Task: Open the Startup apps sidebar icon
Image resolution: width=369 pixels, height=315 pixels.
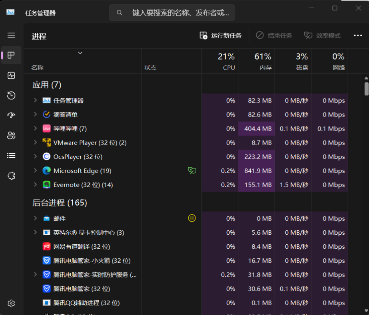Action: (x=11, y=115)
